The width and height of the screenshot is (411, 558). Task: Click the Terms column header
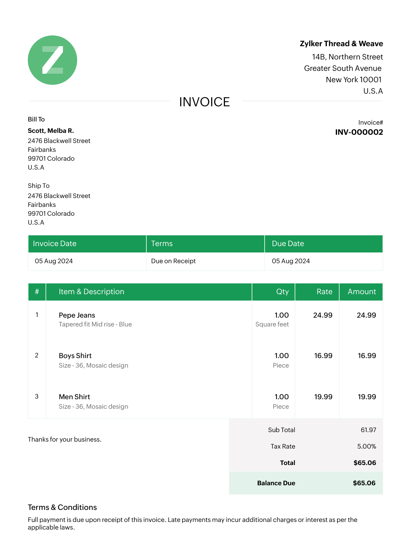[162, 244]
